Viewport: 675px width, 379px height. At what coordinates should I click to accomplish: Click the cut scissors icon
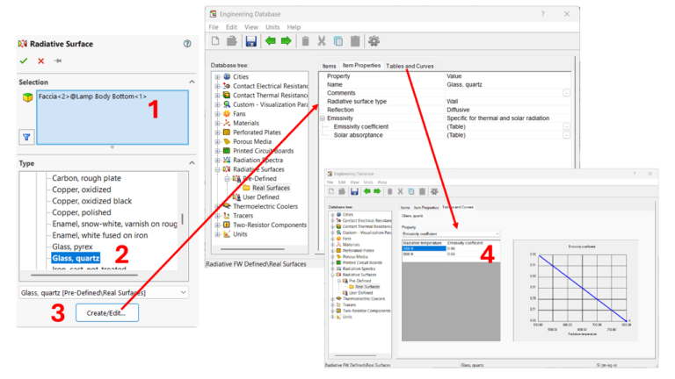pos(322,41)
